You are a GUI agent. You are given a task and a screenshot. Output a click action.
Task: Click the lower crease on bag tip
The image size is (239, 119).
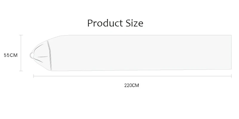tap(39, 60)
